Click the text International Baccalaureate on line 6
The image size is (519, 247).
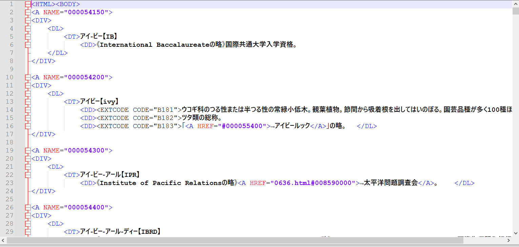[x=154, y=45]
